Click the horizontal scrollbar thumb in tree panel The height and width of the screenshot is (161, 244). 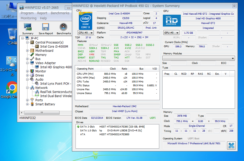(42, 113)
